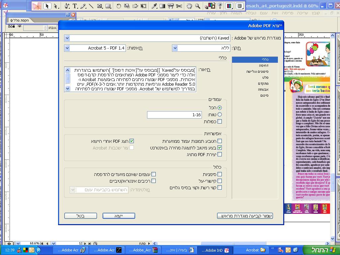Select the Eyedropper tool
Image resolution: width=340 pixels, height=255 pixels.
click(x=154, y=6)
